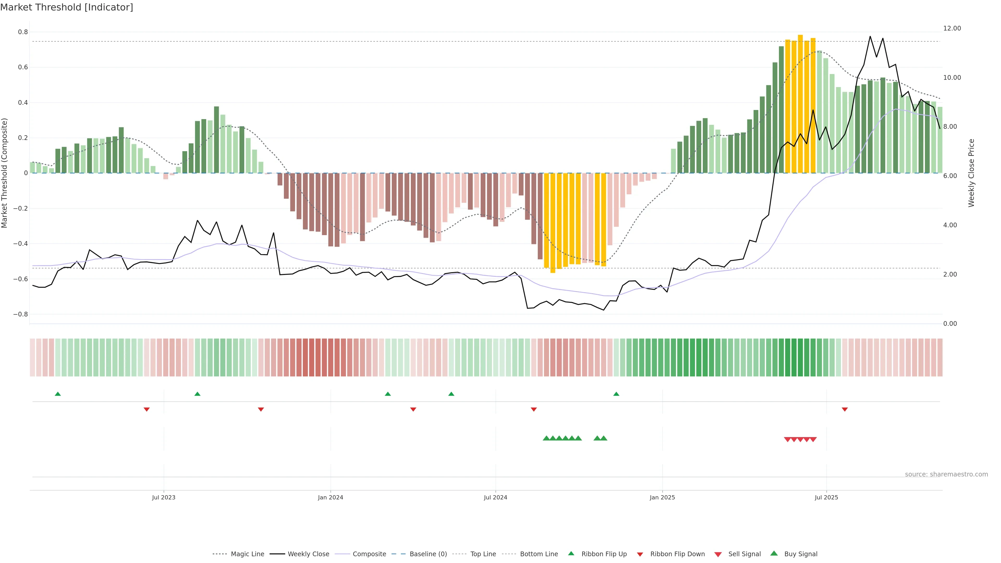This screenshot has height=563, width=1001.
Task: Click the source: sharemaestro.com text
Action: [946, 474]
